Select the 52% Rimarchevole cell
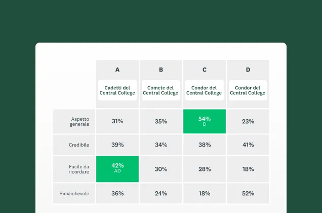322x213 pixels. tap(248, 193)
